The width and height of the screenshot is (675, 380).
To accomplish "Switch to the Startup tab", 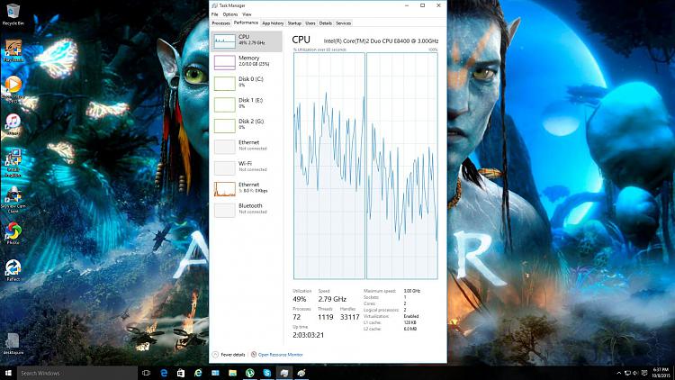I will pyautogui.click(x=294, y=23).
